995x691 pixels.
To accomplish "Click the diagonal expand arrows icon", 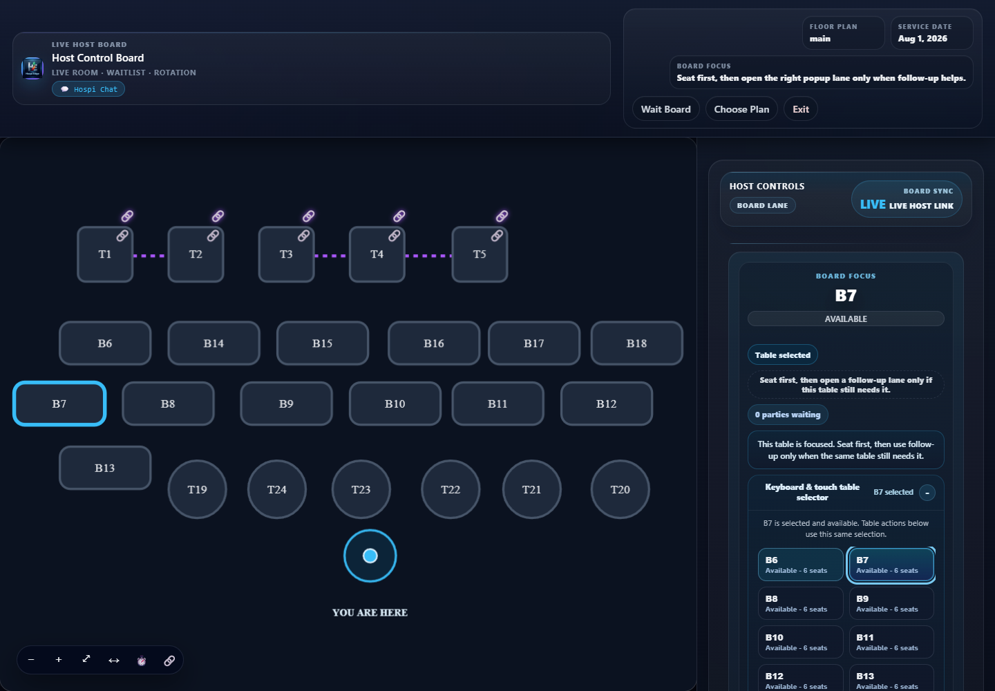I will click(86, 660).
